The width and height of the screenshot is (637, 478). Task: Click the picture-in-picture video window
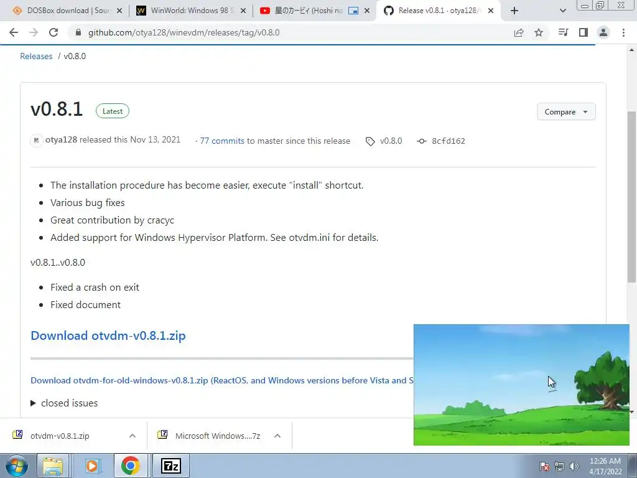point(521,385)
